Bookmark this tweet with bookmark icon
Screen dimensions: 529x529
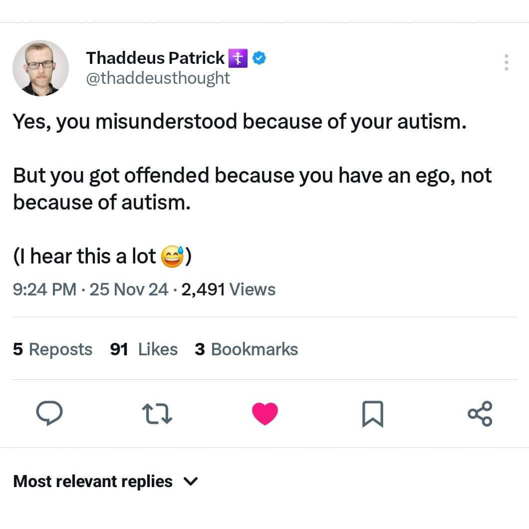point(372,414)
